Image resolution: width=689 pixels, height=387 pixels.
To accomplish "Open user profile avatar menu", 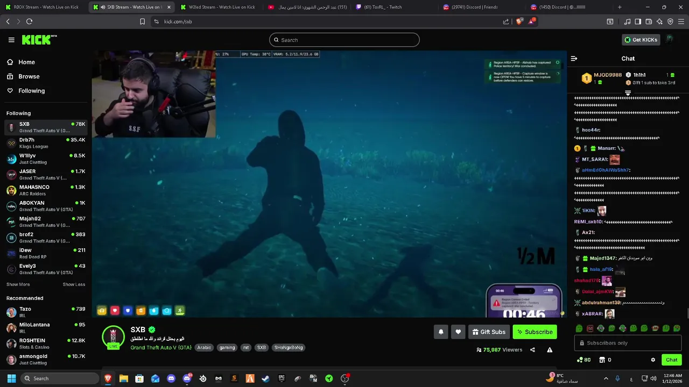I will point(670,40).
